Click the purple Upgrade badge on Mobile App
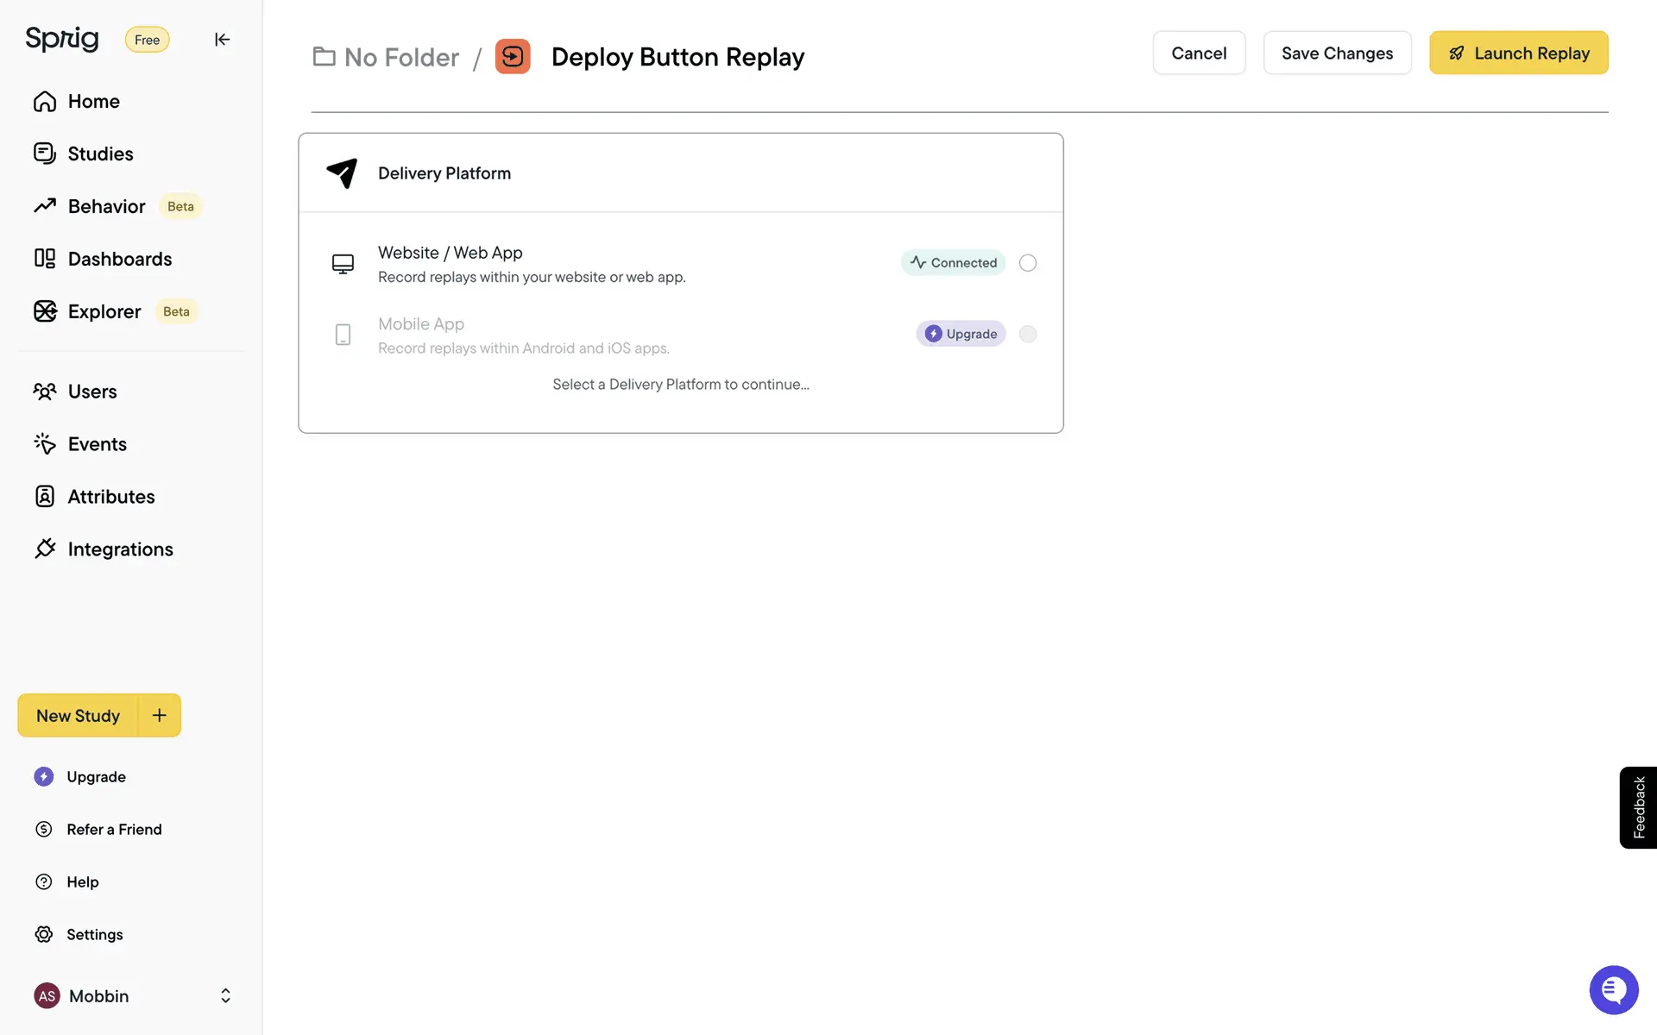Screen dimensions: 1657x1035 tap(961, 334)
